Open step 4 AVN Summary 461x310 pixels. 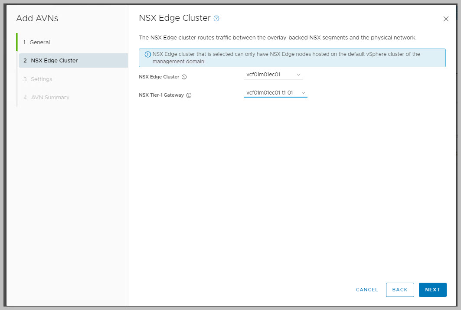(50, 98)
